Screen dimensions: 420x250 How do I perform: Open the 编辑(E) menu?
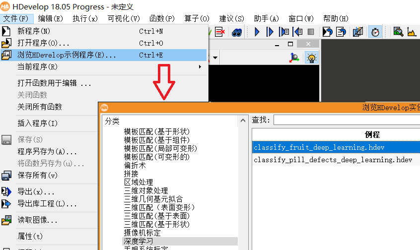50,18
